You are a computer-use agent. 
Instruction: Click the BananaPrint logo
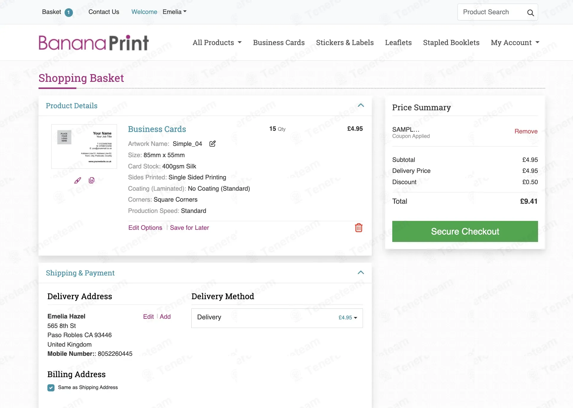(x=94, y=43)
